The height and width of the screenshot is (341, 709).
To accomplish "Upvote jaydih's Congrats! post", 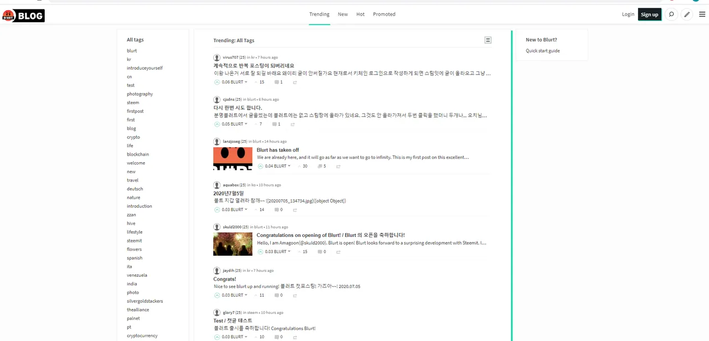I will (x=217, y=295).
